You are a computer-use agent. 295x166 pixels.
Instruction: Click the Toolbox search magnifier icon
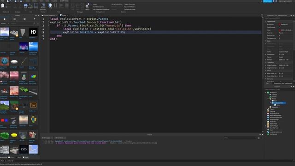pos(35,24)
